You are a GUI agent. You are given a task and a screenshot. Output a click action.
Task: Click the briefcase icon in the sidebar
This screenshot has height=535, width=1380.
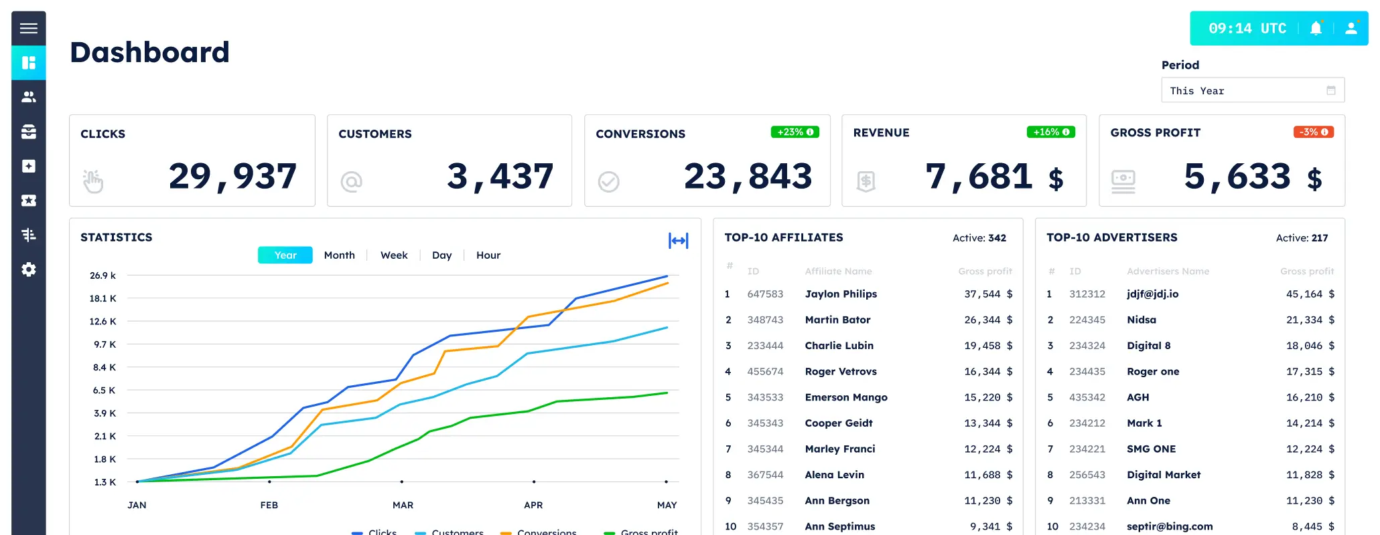(x=28, y=132)
